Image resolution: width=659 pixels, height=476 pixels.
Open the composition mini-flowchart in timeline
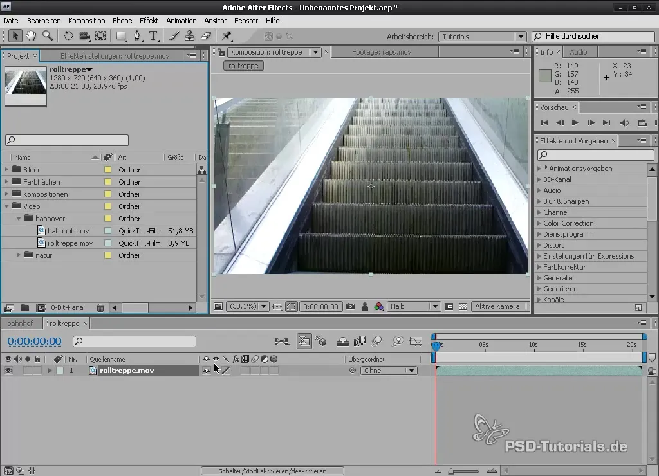[x=282, y=342]
